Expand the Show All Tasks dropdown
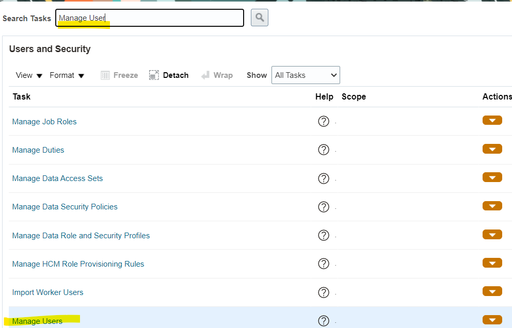Screen dimensions: 512x328 (x=306, y=75)
